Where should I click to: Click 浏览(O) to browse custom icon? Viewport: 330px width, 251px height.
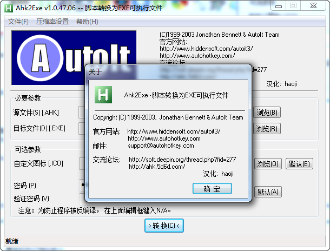pos(268,164)
